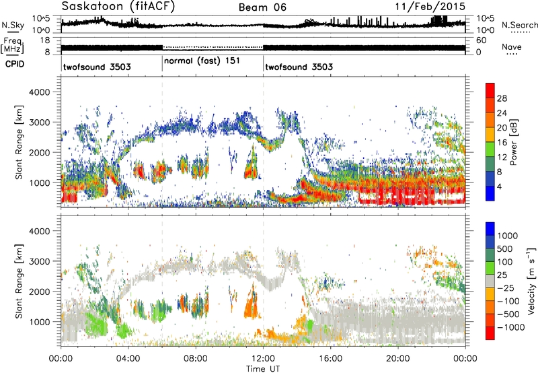Click the '04:00' time axis tick

click(x=128, y=359)
